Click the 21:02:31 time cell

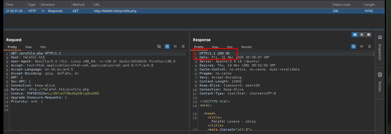16,11
